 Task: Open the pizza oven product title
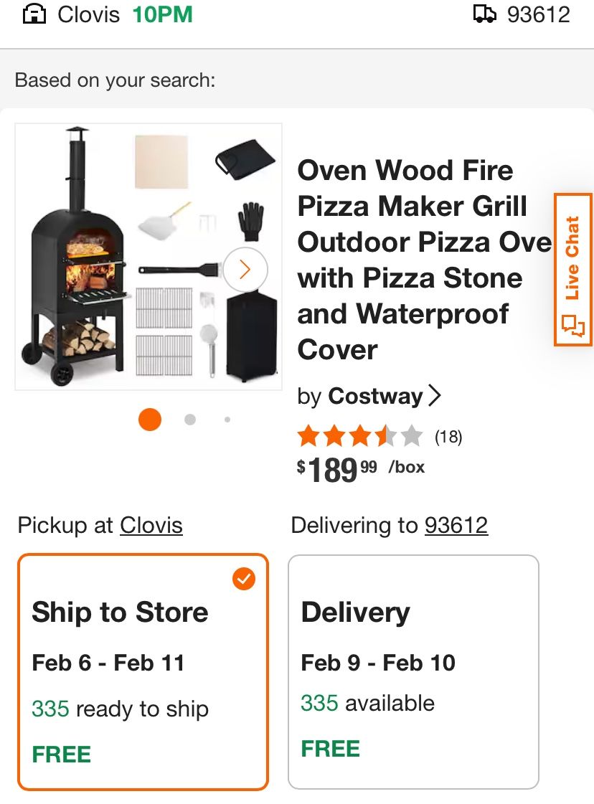point(423,260)
